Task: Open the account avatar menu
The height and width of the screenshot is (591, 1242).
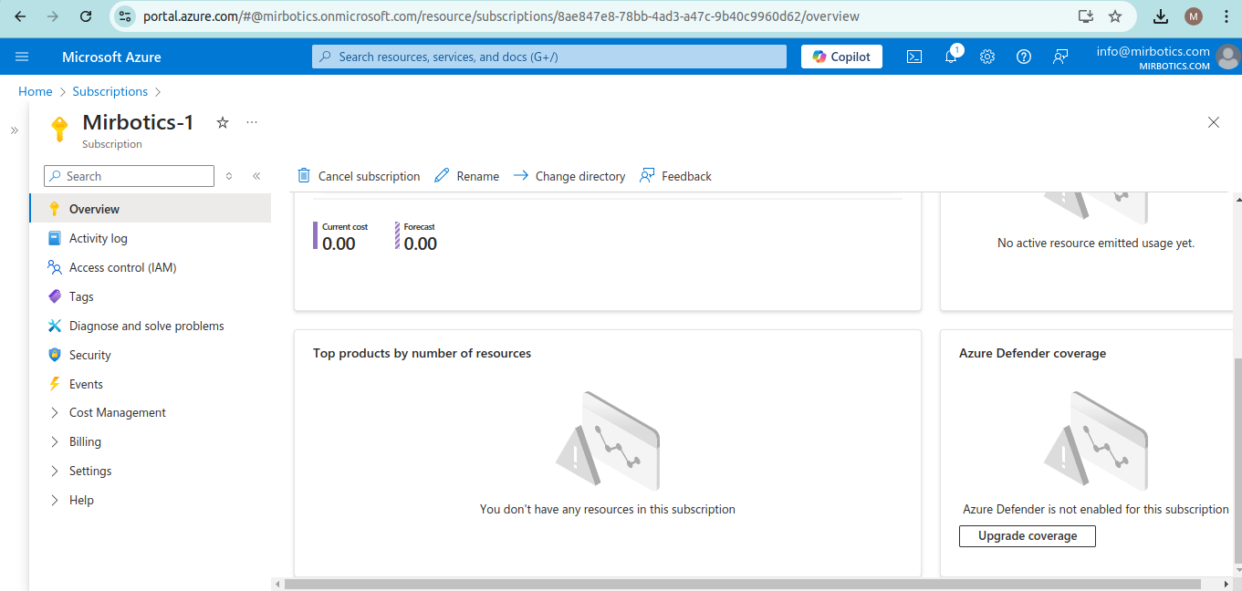Action: coord(1227,57)
